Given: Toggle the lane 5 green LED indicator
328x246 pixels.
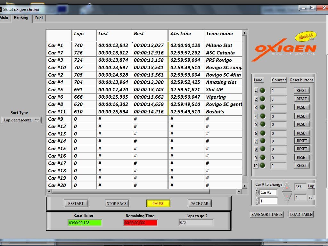Looking at the screenshot, I should click(x=262, y=124).
